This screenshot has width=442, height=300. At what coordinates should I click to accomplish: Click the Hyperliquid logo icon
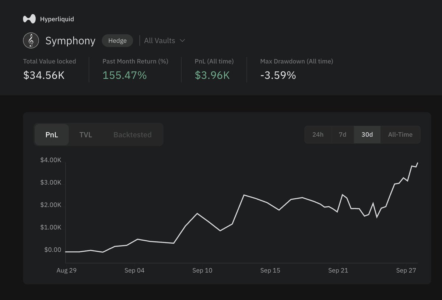29,19
